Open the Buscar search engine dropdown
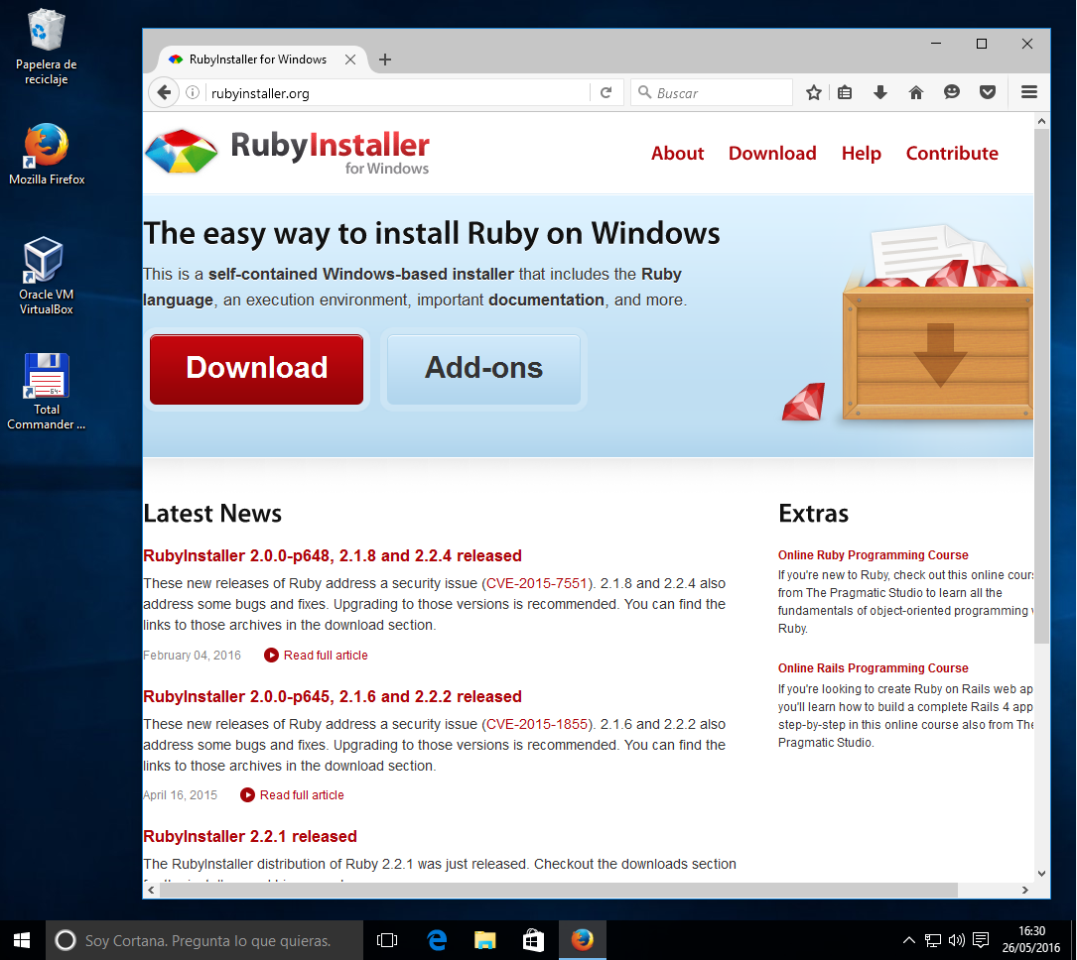This screenshot has height=960, width=1077. tap(646, 91)
